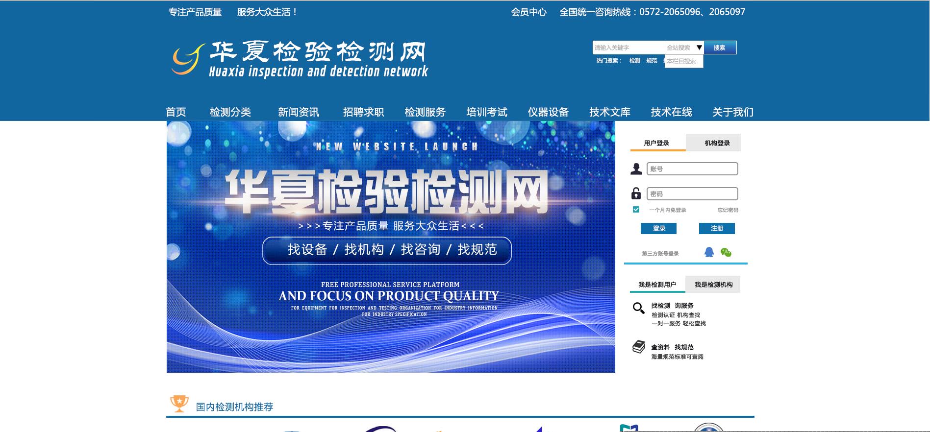
Task: Click the 注册 register button
Action: coord(717,228)
